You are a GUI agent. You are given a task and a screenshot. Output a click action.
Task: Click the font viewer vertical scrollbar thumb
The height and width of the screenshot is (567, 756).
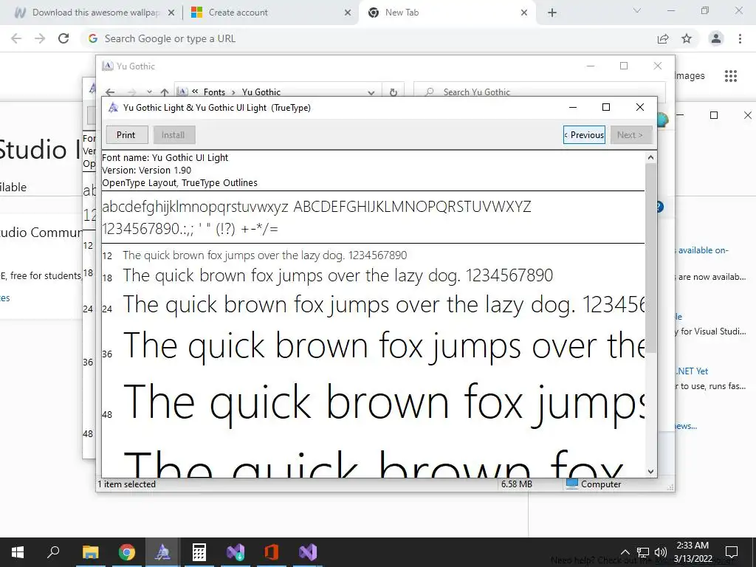coord(651,258)
